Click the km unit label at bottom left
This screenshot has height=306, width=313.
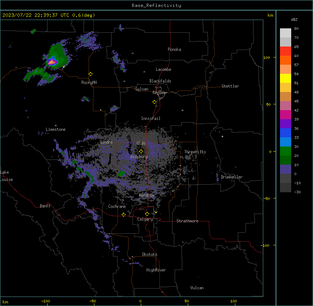[x=5, y=302]
